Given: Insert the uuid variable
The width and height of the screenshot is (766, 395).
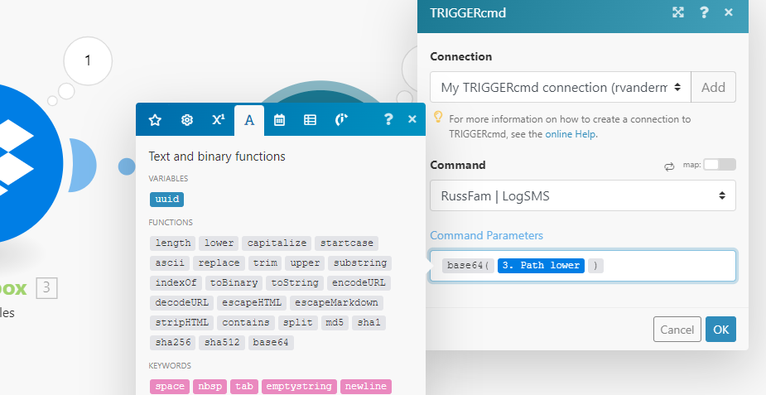Looking at the screenshot, I should [167, 199].
